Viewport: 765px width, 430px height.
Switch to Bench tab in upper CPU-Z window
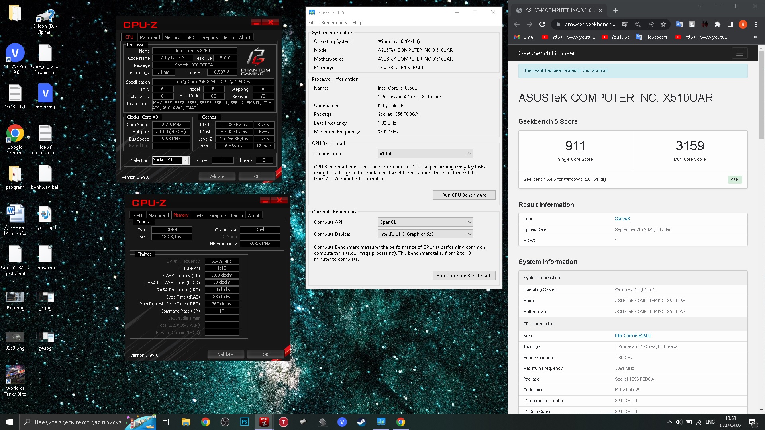228,37
